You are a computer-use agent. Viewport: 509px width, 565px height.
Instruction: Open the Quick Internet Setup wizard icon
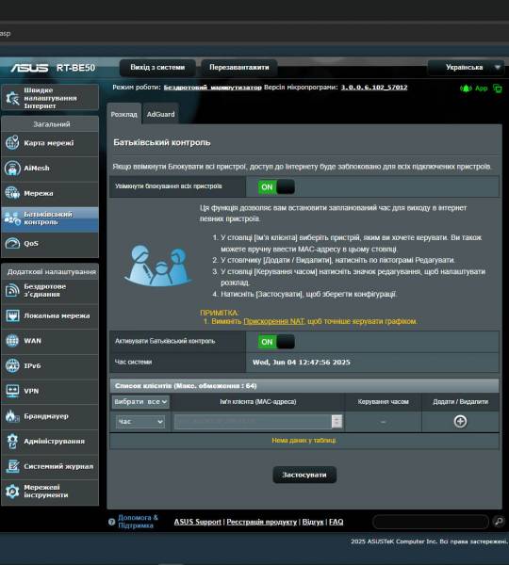[12, 98]
